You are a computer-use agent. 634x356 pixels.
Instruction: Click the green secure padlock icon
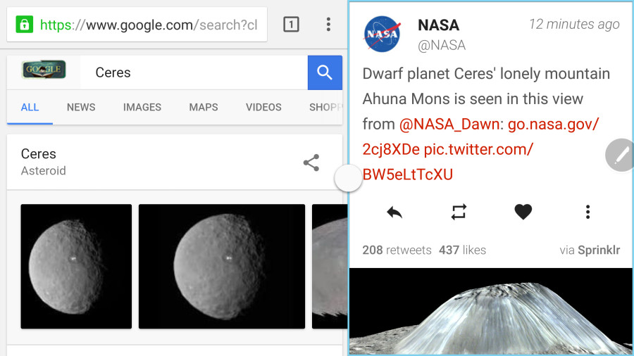tap(24, 25)
